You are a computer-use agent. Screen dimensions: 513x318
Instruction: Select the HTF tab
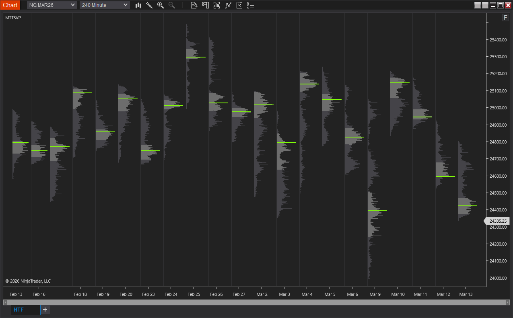(x=25, y=310)
